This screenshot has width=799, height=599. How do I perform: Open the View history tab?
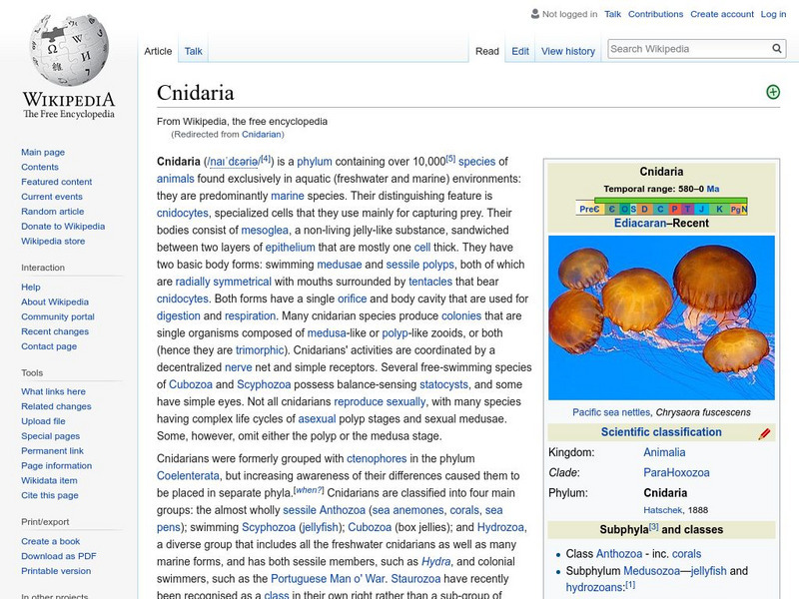568,50
